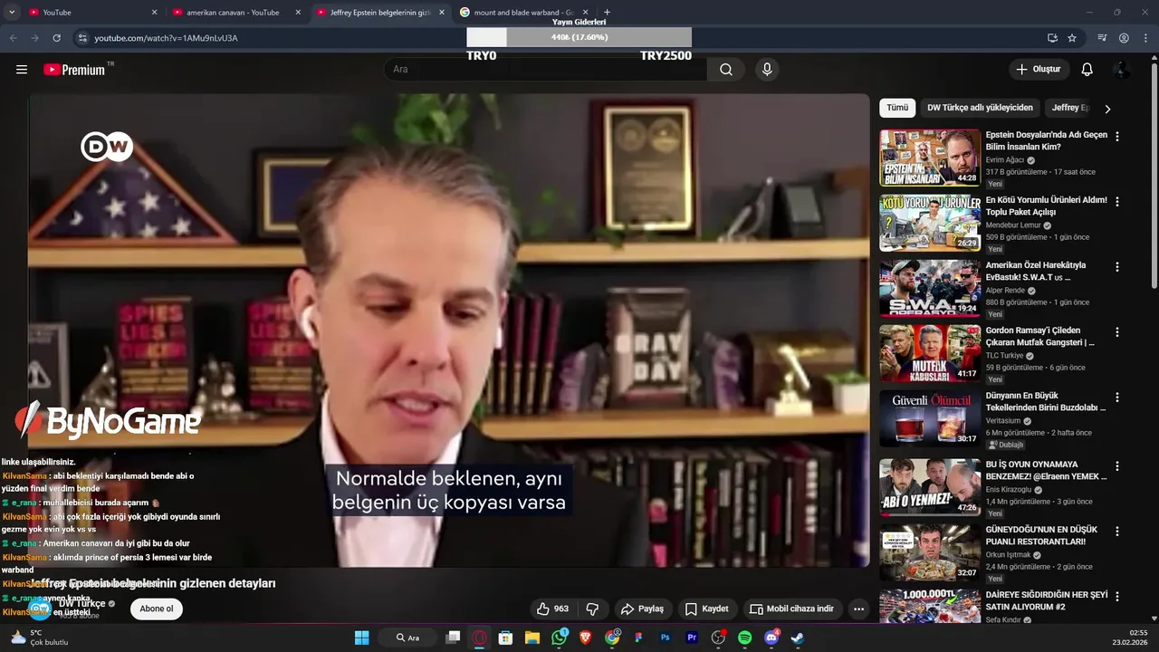Open Opera GX from taskbar
Screen dimensions: 1159x652
coord(480,638)
